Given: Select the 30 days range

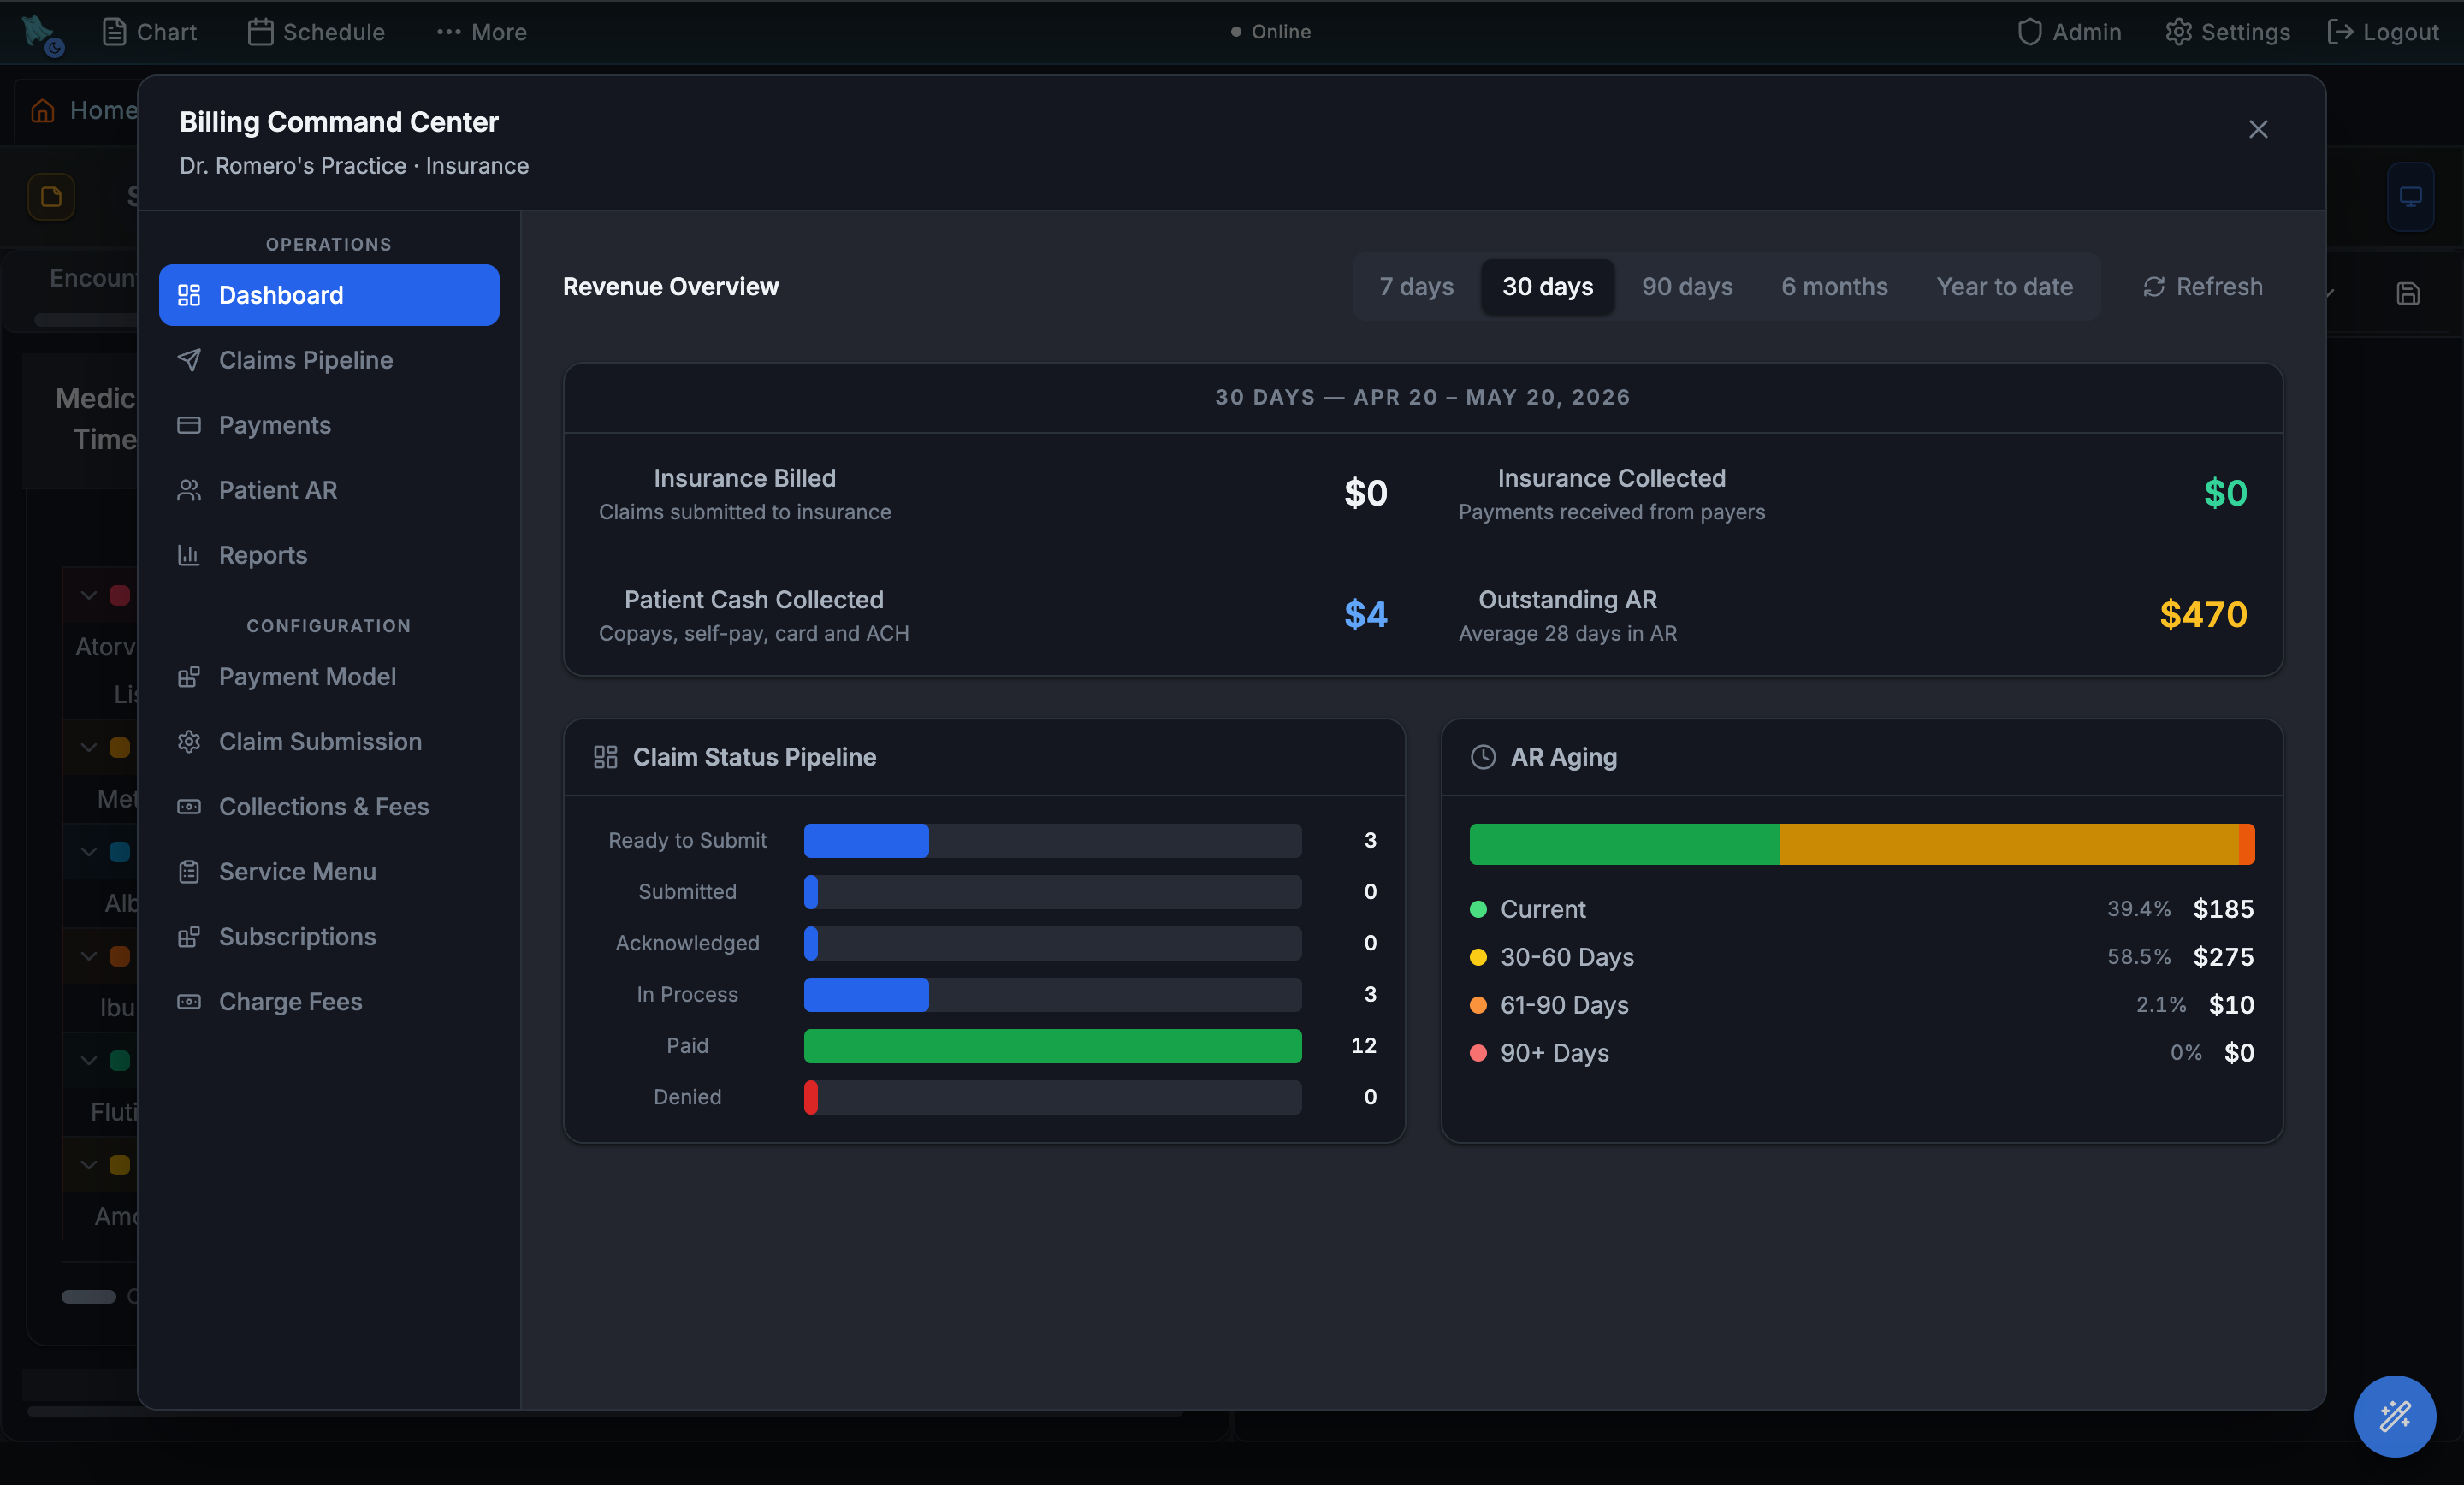Looking at the screenshot, I should pyautogui.click(x=1547, y=287).
